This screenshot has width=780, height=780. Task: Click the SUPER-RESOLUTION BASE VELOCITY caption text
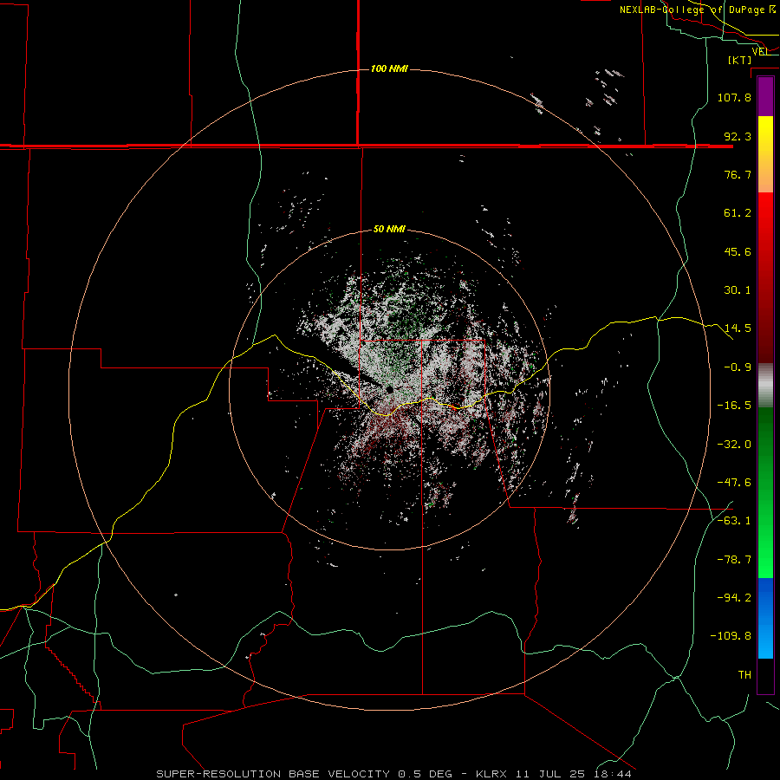click(x=273, y=774)
